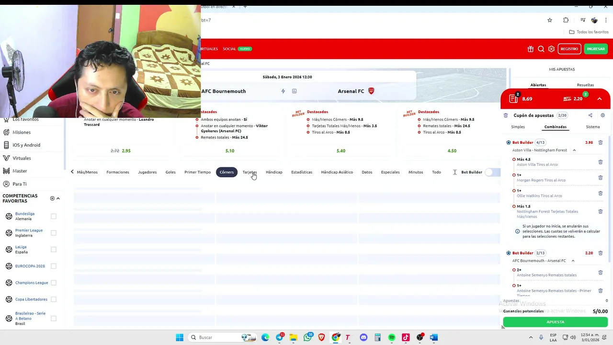The width and height of the screenshot is (613, 345).
Task: Select the 5.10 featured bet odds
Action: pos(230,150)
